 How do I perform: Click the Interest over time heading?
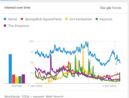pos(17,8)
